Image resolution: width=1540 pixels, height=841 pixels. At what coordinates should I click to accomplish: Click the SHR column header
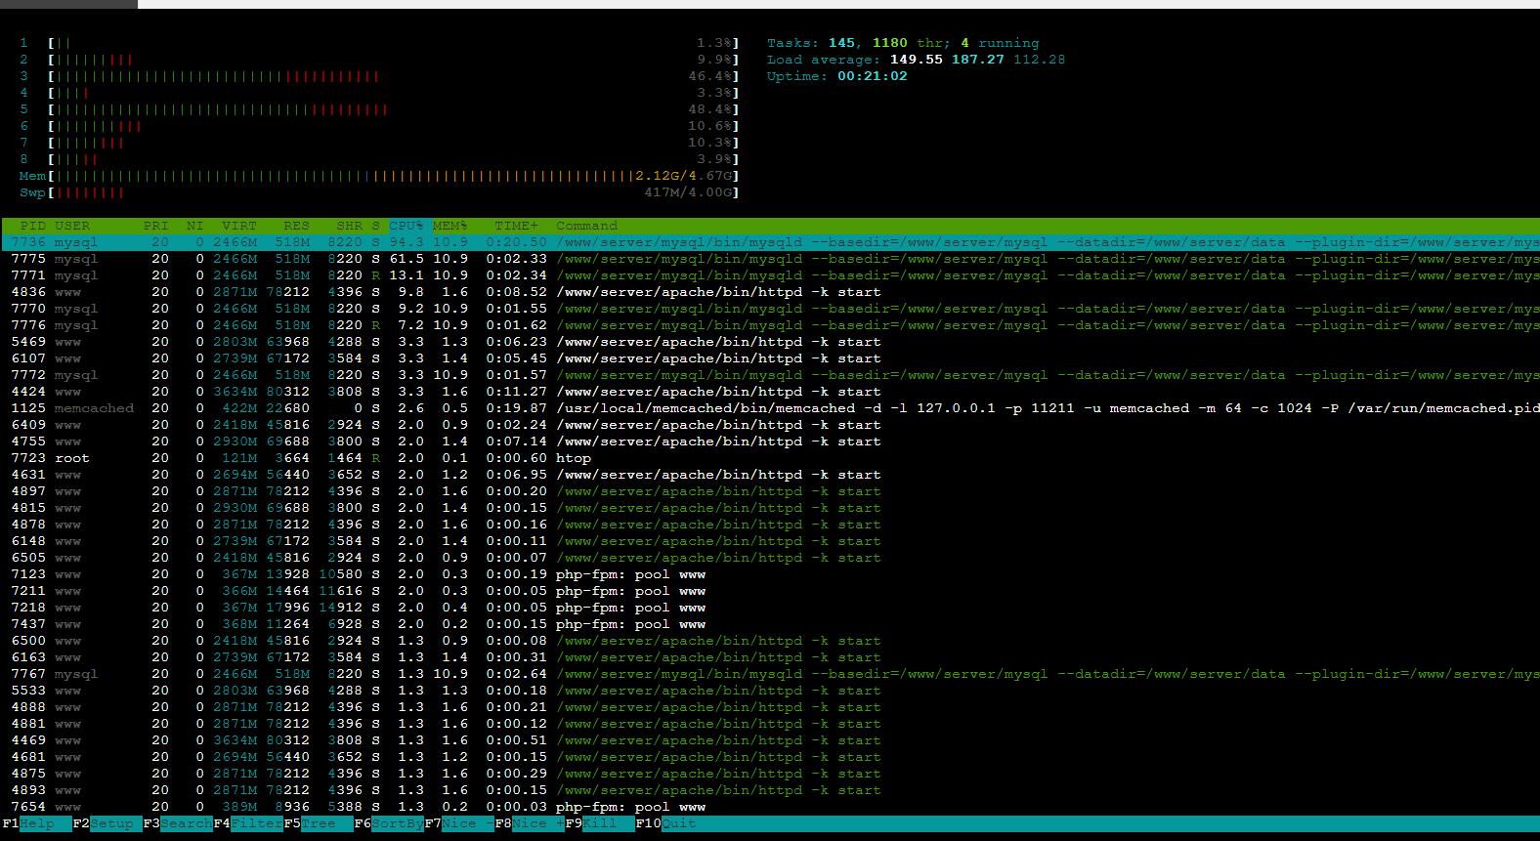(x=350, y=226)
